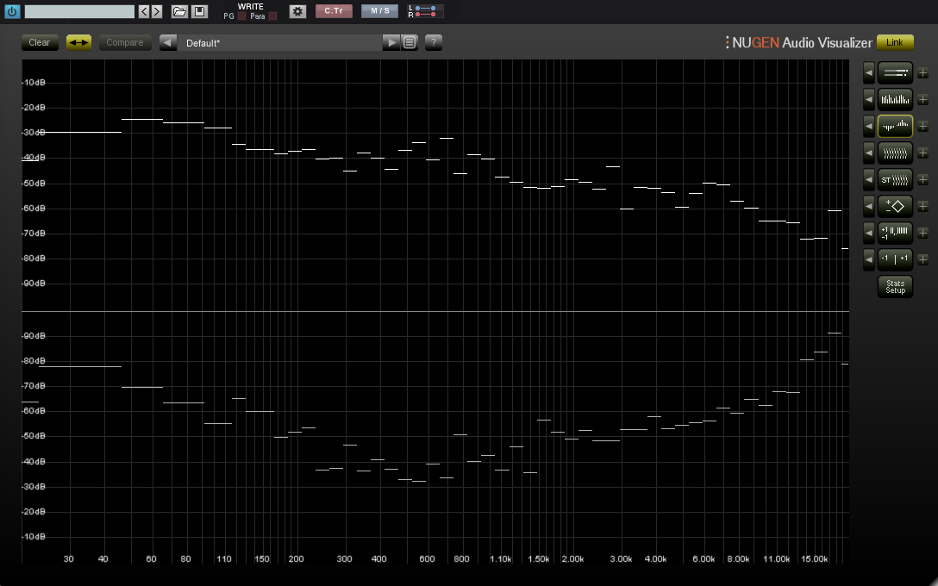Switch to M / S mode
The width and height of the screenshot is (938, 586).
[x=379, y=11]
